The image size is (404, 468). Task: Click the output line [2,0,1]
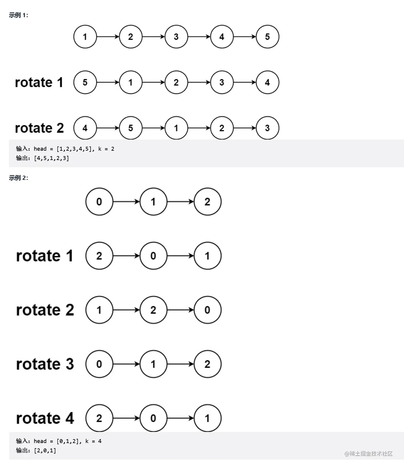[x=36, y=450]
